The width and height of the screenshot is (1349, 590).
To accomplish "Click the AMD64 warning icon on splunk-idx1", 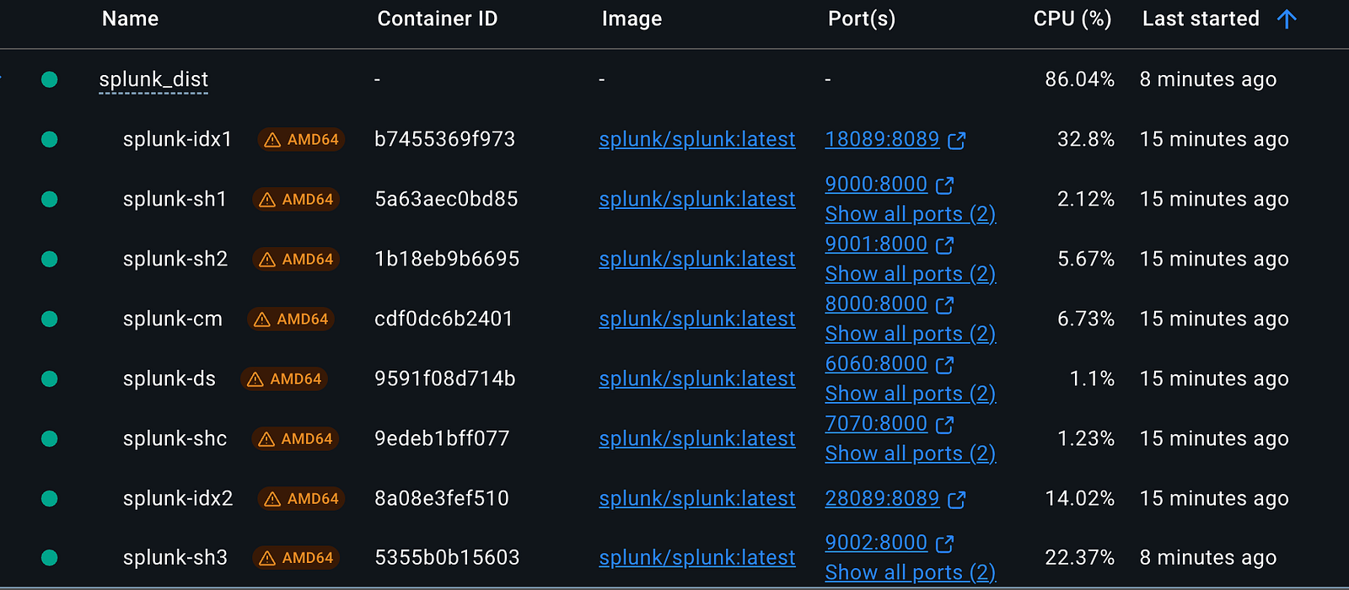I will pos(272,140).
